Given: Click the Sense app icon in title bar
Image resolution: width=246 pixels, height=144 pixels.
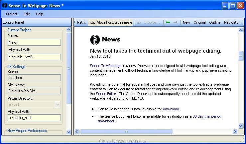Looking at the screenshot, I should pyautogui.click(x=5, y=5).
